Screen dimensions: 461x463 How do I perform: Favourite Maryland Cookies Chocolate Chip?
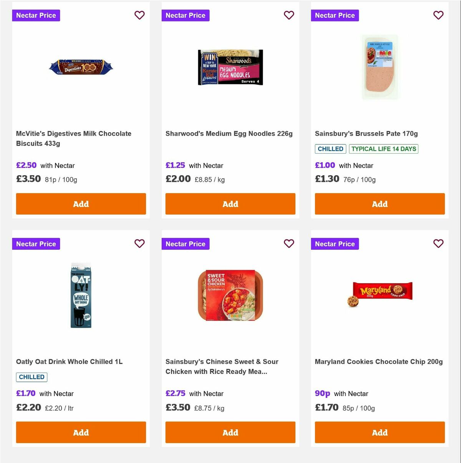[438, 243]
